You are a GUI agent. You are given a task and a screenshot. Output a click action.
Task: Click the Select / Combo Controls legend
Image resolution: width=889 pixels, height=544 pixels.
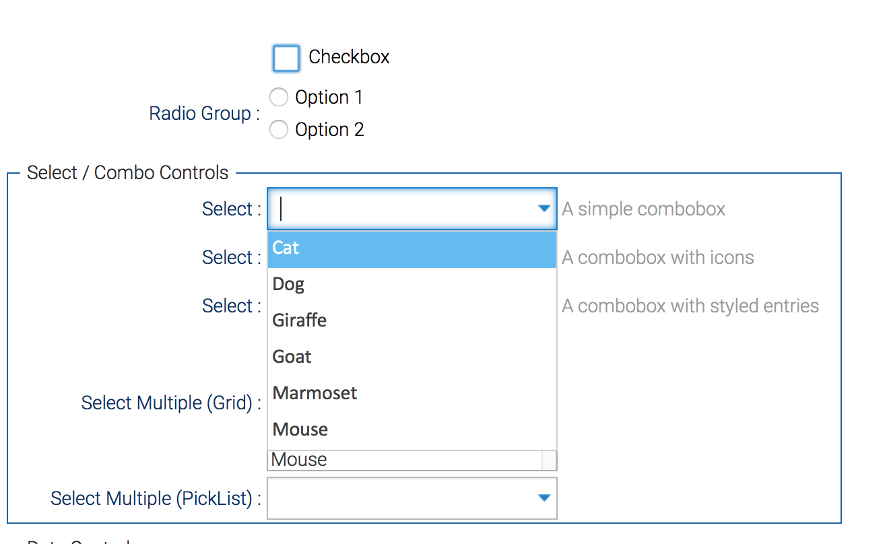coord(128,173)
